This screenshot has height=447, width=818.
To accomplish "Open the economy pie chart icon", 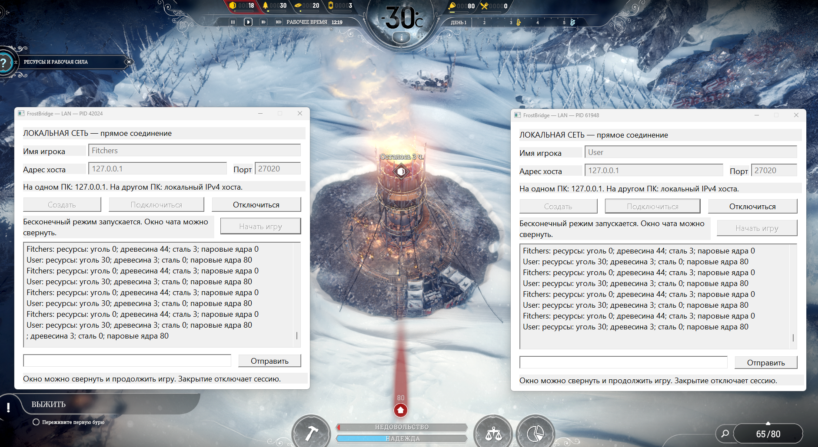I will [x=535, y=433].
